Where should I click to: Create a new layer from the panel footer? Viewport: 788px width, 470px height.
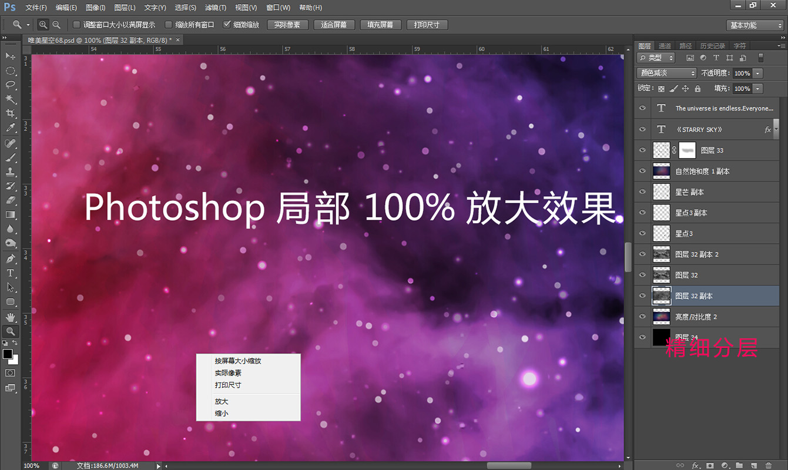coord(754,465)
